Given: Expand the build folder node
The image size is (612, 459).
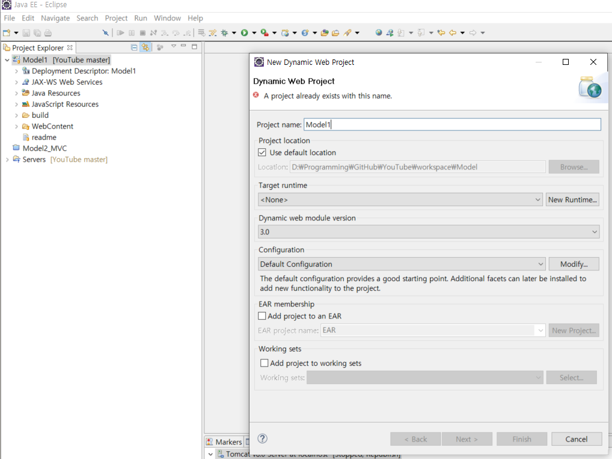Looking at the screenshot, I should pos(16,115).
